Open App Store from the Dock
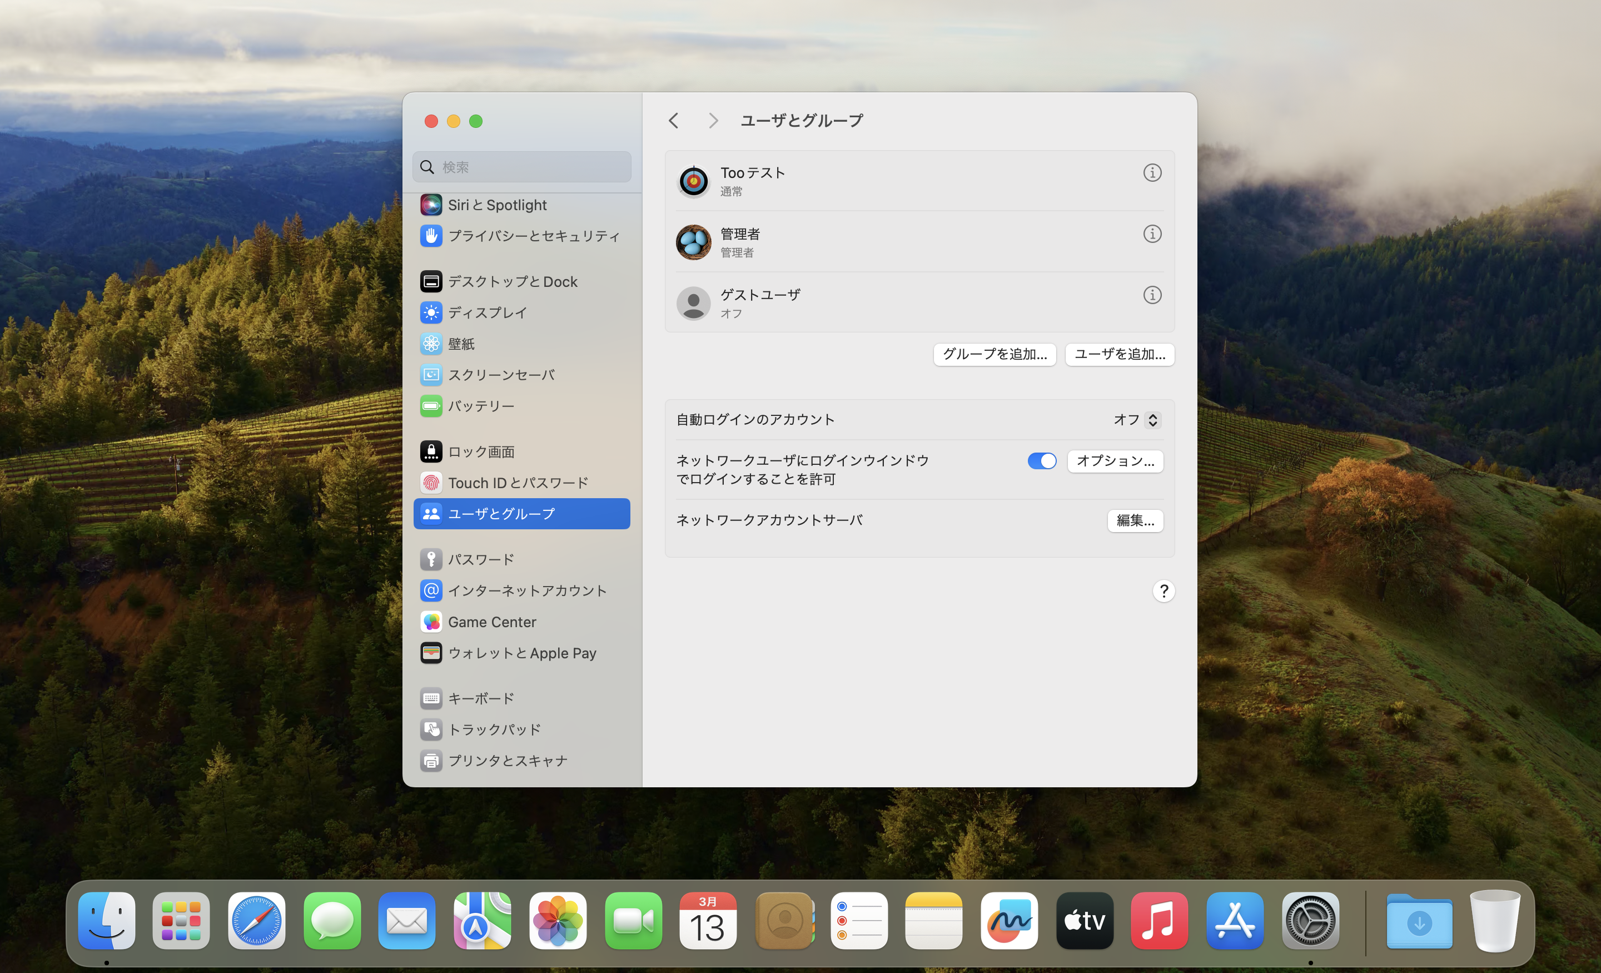Viewport: 1601px width, 973px height. pos(1235,921)
